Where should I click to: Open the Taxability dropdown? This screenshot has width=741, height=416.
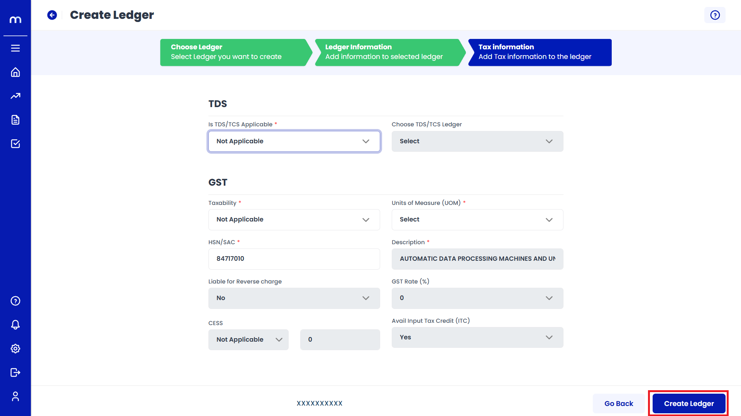point(294,220)
